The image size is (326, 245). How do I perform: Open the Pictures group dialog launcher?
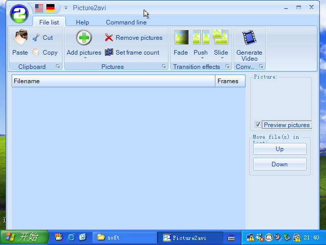[164, 66]
